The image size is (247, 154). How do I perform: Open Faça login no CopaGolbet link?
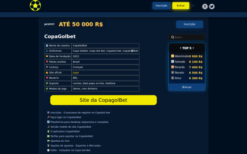click(x=66, y=117)
